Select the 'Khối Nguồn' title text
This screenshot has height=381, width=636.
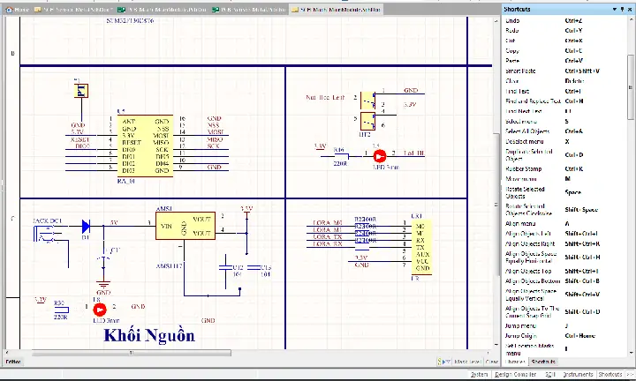point(149,336)
